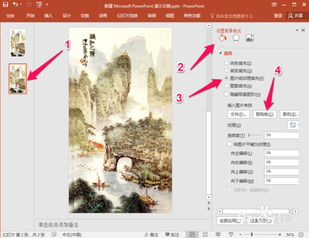
Task: Switch to the 设计 tab
Action: 67,15
